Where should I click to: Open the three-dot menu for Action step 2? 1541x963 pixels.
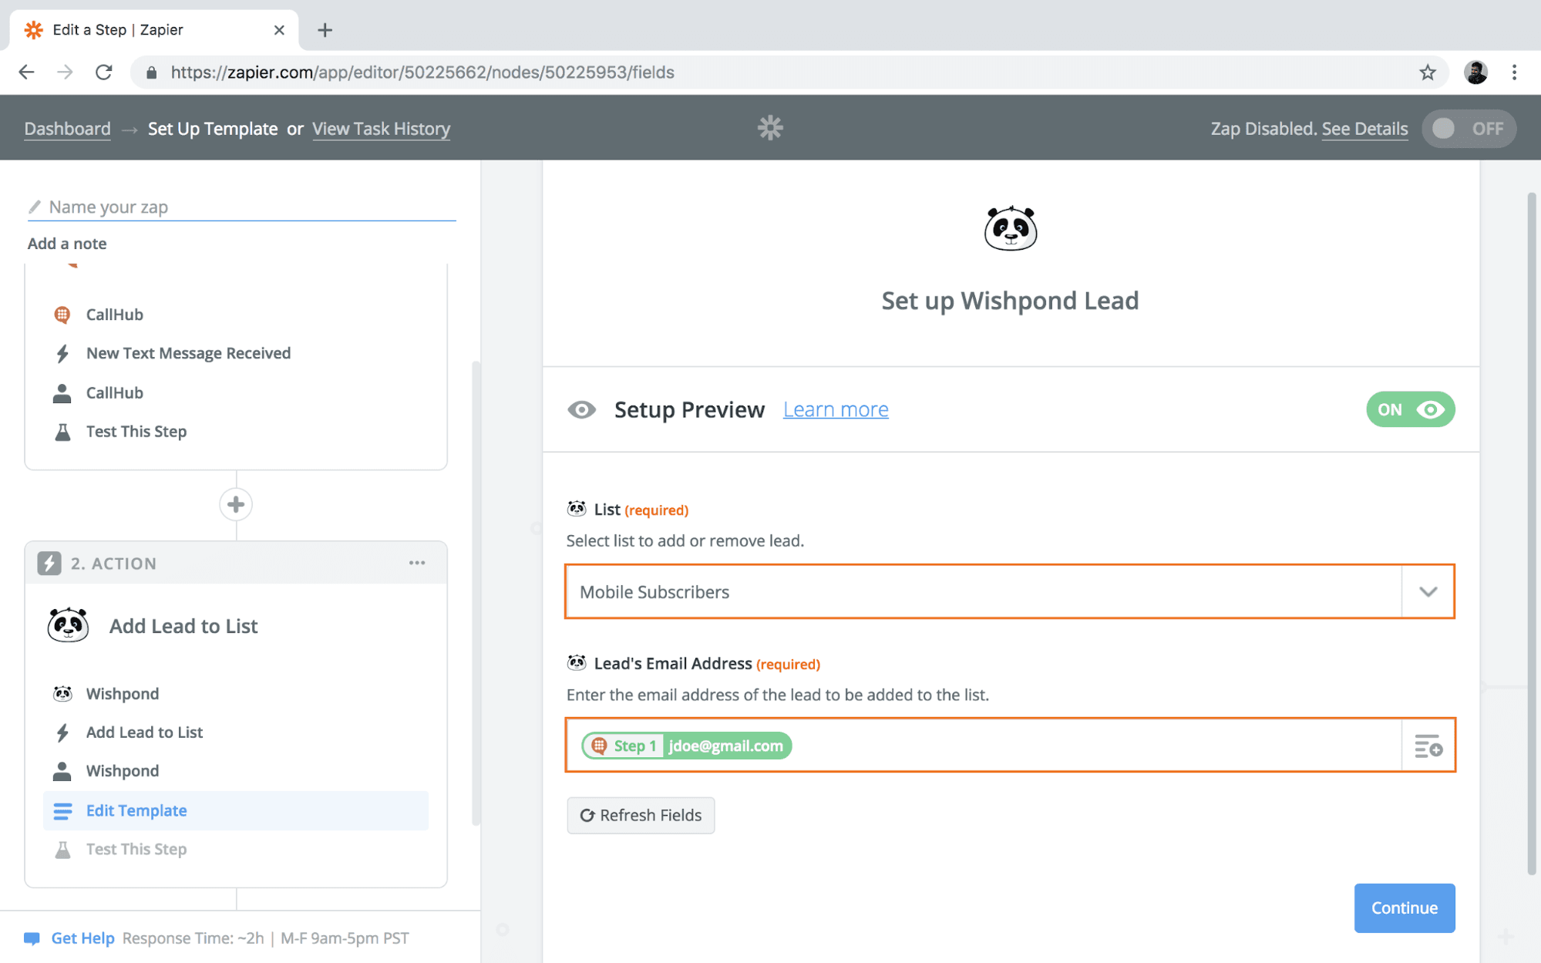tap(417, 563)
